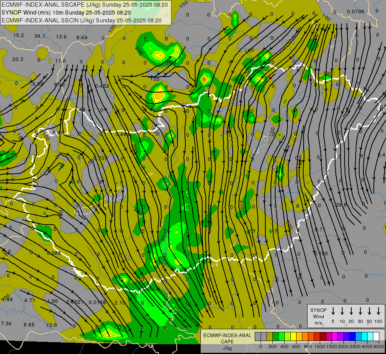Click the 0.0796 value near top right
This screenshot has width=386, height=354.
pyautogui.click(x=356, y=11)
